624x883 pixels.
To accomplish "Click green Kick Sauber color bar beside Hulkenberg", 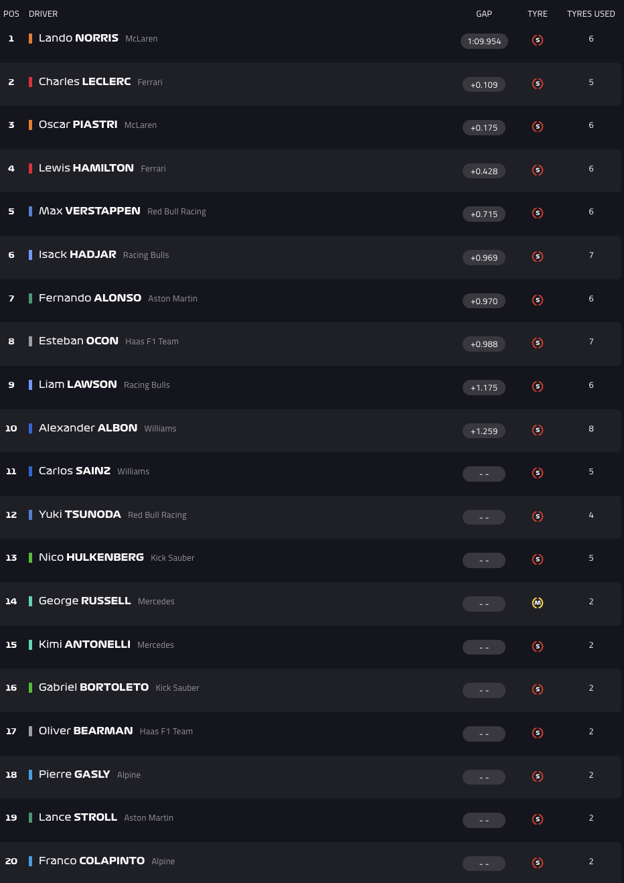I will point(30,557).
